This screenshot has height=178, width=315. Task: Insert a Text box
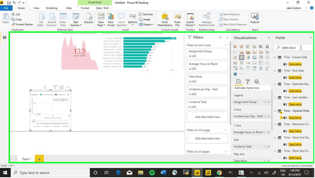(x=146, y=14)
